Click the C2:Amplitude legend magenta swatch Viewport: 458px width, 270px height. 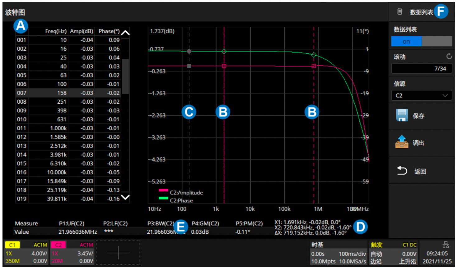click(163, 190)
